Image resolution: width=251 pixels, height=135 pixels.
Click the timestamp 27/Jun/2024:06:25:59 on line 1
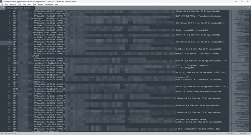point(44,11)
